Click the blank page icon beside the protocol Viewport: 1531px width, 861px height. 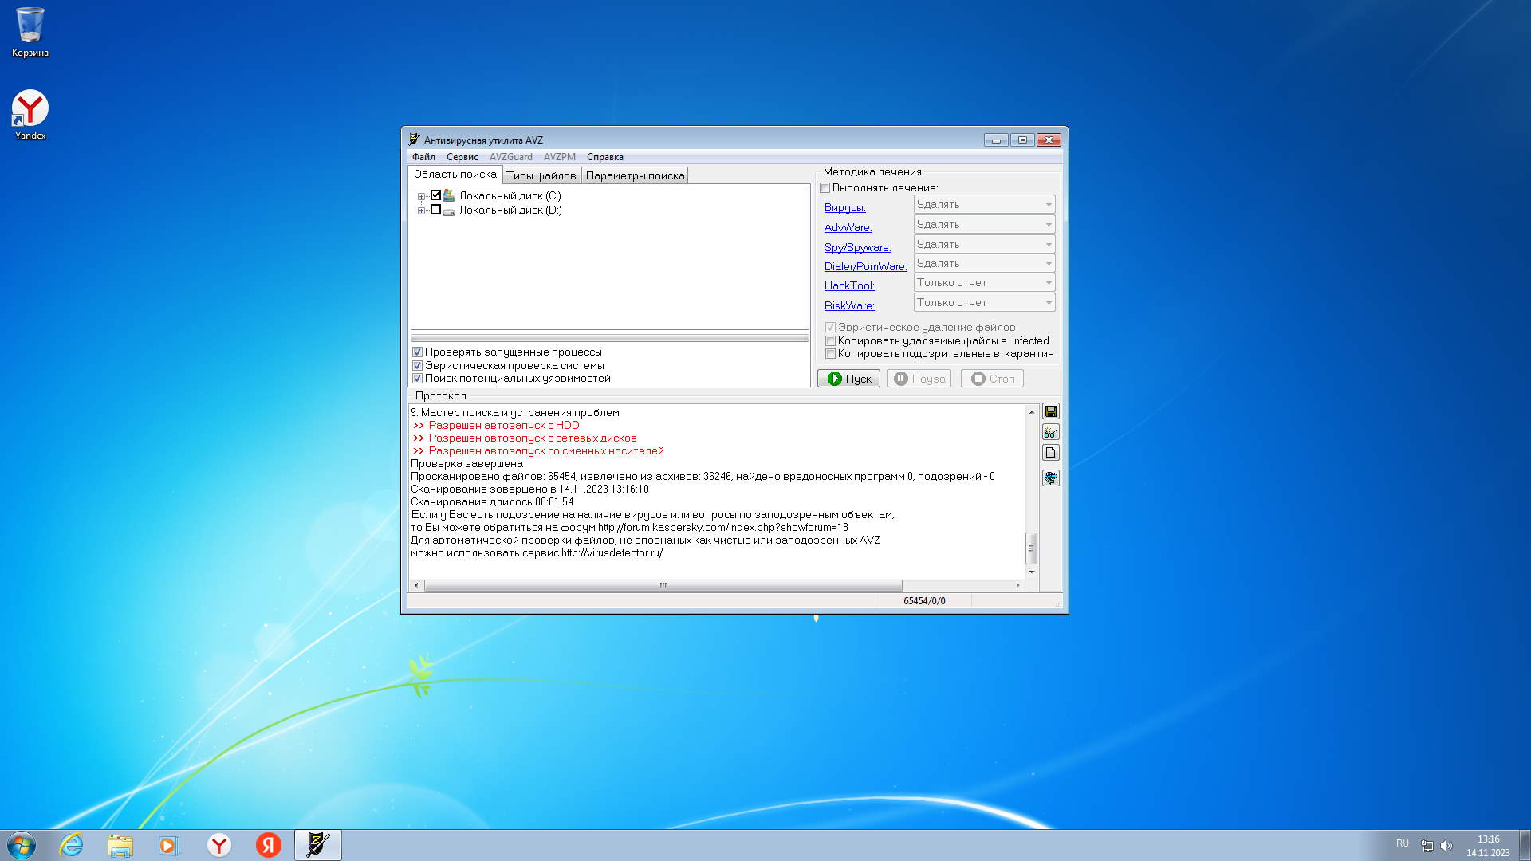pyautogui.click(x=1050, y=453)
